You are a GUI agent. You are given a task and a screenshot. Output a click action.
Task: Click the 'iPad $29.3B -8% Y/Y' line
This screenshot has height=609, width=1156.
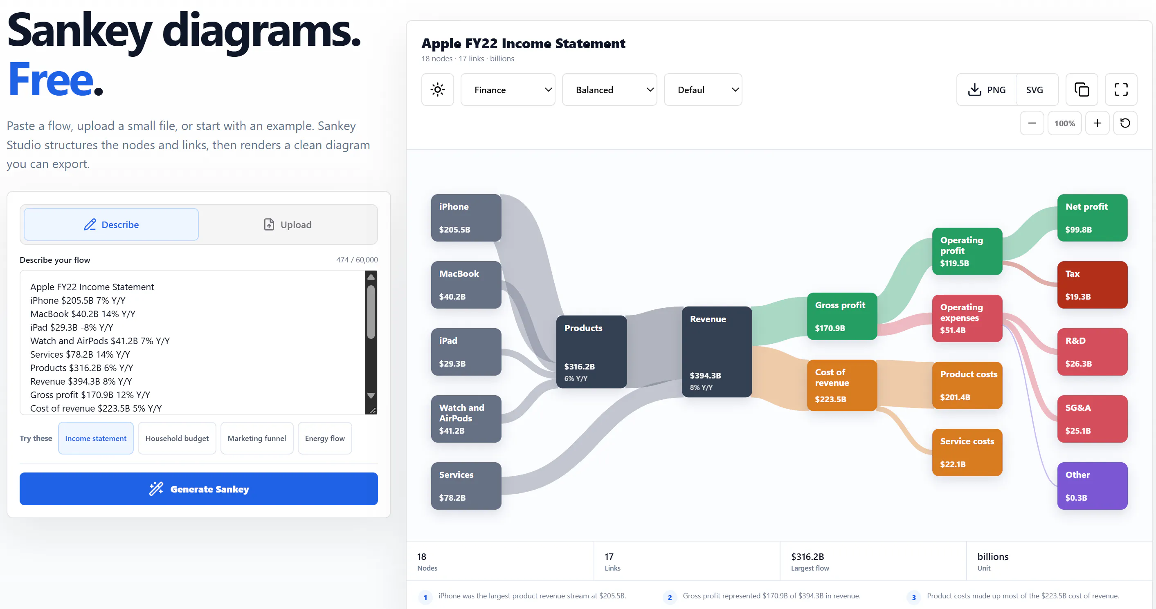(x=71, y=328)
